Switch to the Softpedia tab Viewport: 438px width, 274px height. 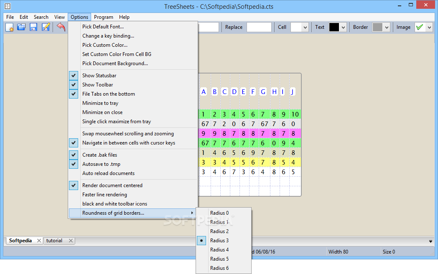pos(20,241)
